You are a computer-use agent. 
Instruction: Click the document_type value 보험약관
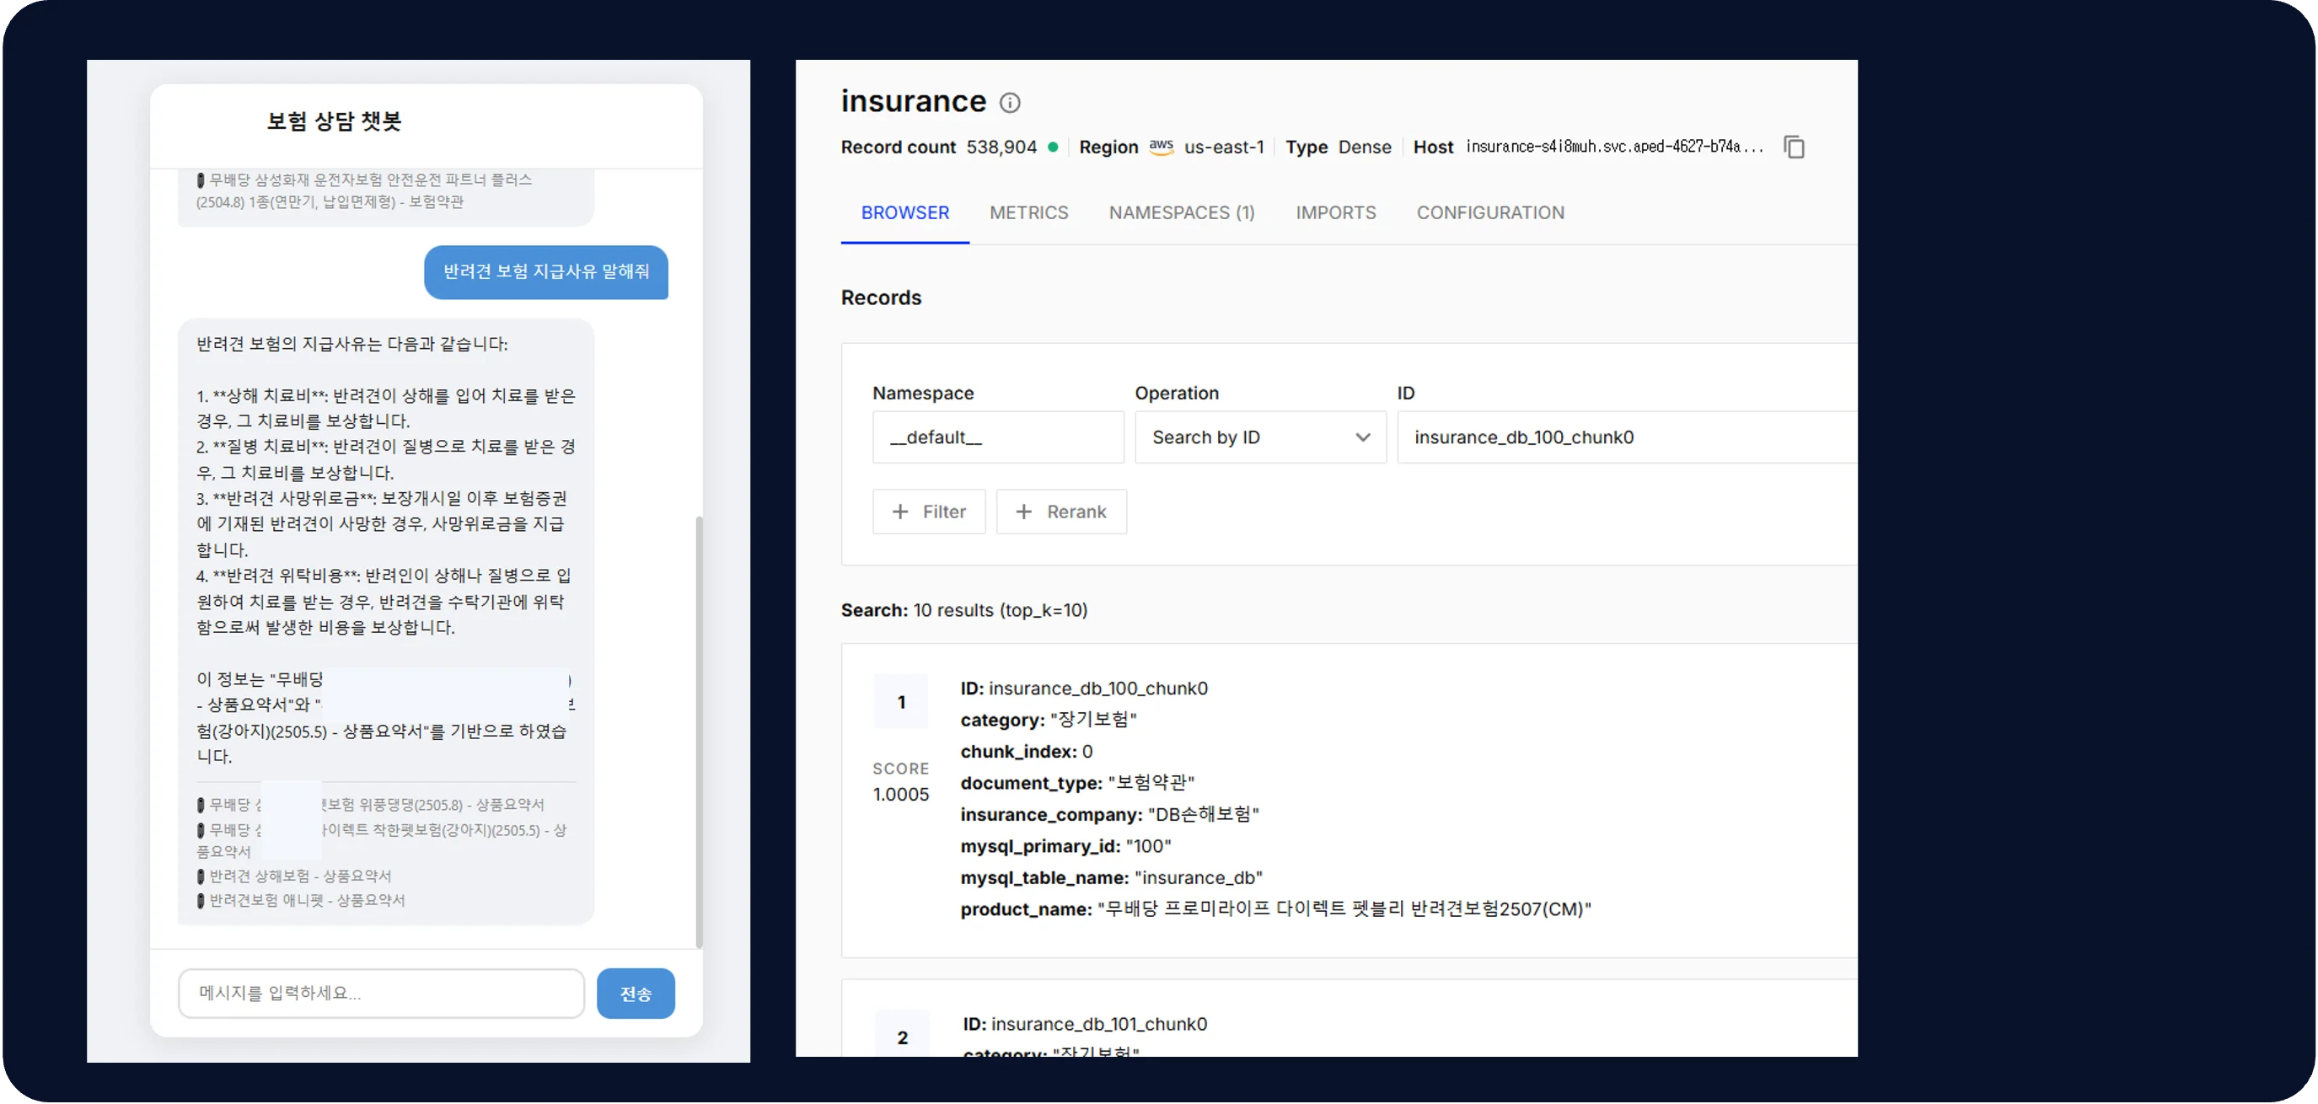(1151, 783)
